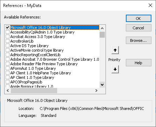Click the horizontal scroll right arrow
Screen dimensions: 156x127
coord(96,90)
